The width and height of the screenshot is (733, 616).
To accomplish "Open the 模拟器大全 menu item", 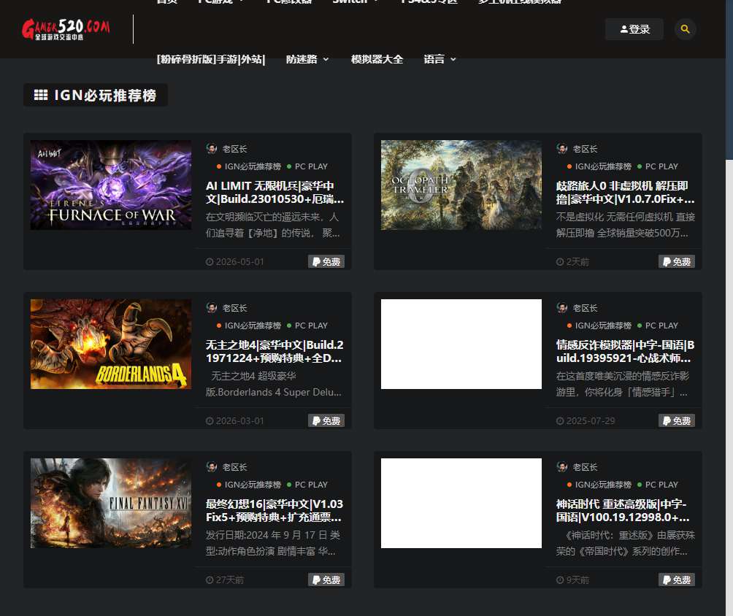I will [x=377, y=59].
